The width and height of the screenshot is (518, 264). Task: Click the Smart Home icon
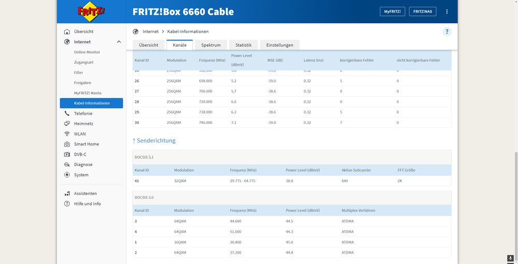(x=67, y=144)
